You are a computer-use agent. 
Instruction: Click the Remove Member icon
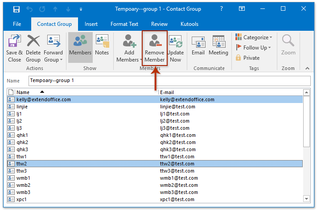pos(154,48)
